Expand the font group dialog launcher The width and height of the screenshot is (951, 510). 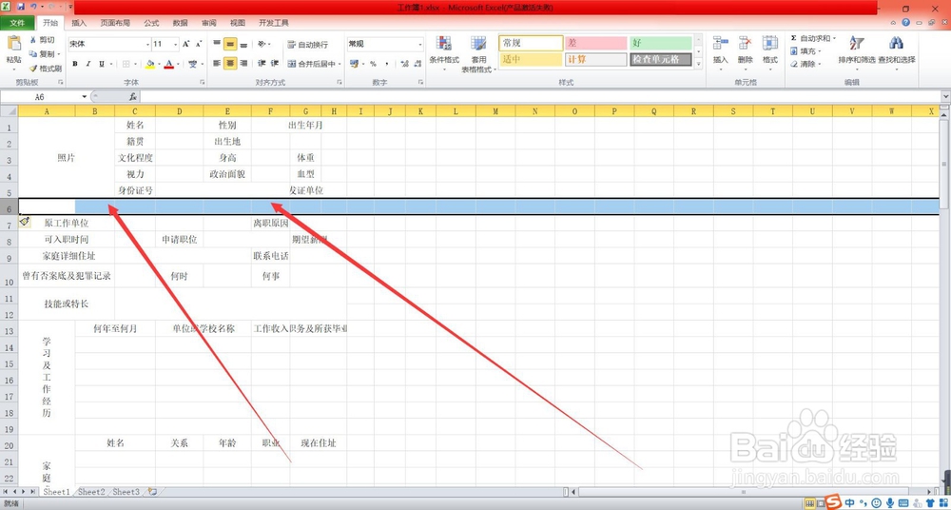[202, 82]
